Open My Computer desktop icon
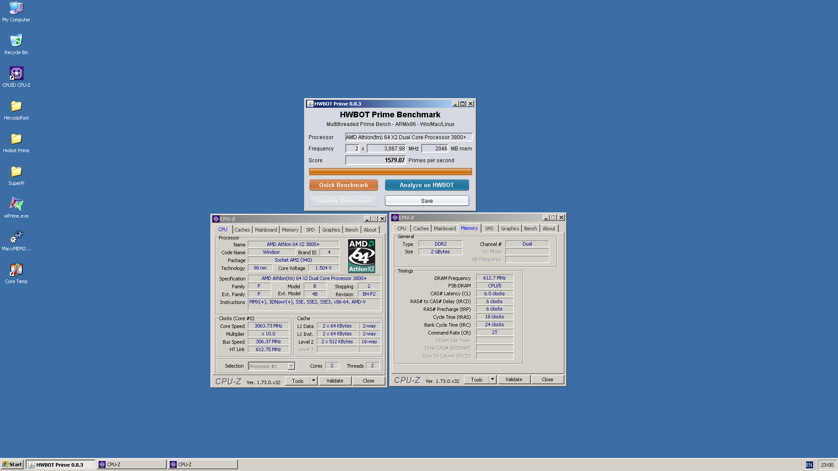Image resolution: width=838 pixels, height=471 pixels. click(x=16, y=12)
